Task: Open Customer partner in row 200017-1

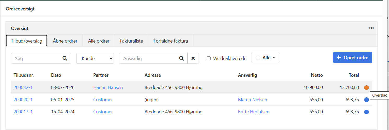Action: tap(103, 112)
